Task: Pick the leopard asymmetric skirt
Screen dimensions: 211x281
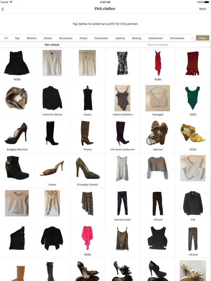Action: 87,203
